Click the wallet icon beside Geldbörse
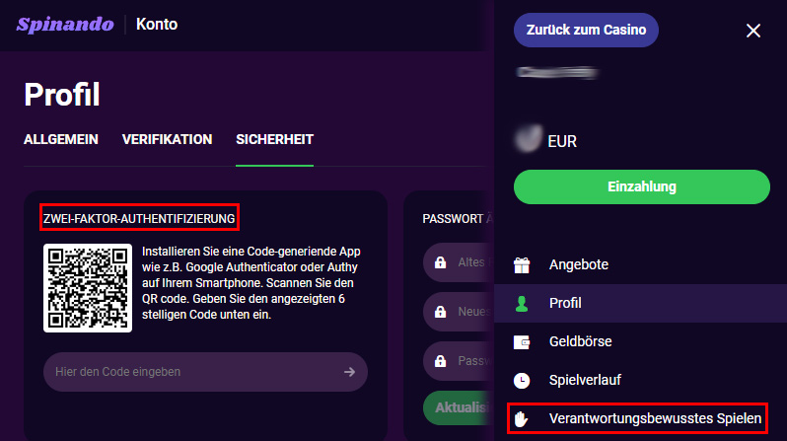This screenshot has height=441, width=787. 523,341
